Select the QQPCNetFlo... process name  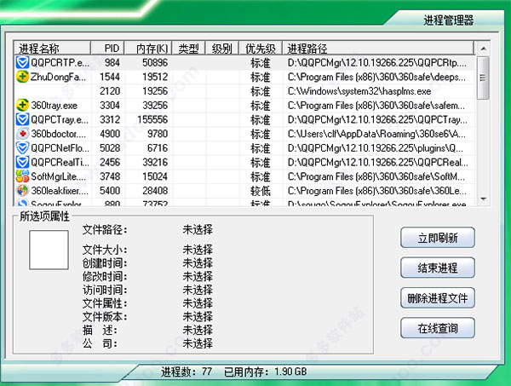[60, 148]
